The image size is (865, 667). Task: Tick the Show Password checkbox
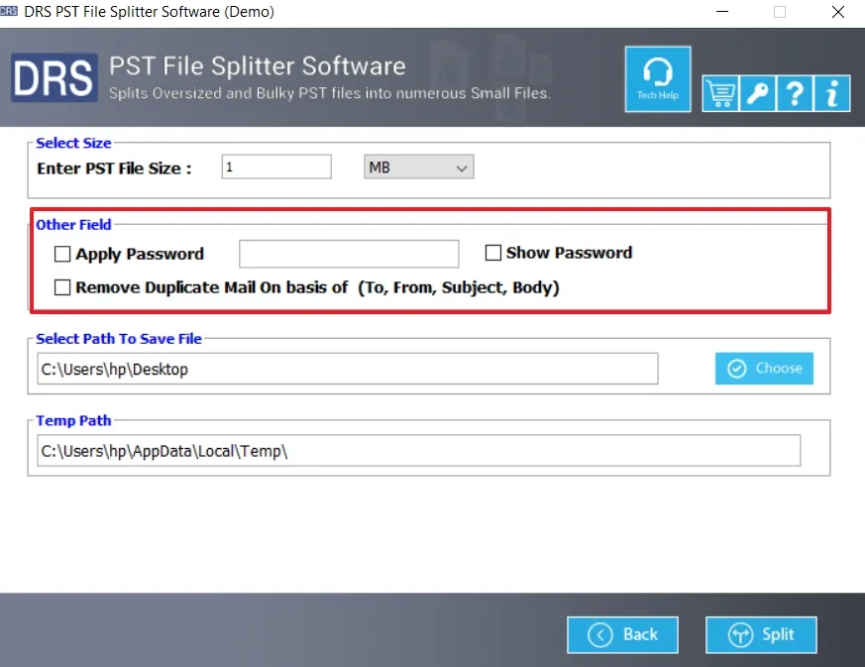pyautogui.click(x=493, y=253)
